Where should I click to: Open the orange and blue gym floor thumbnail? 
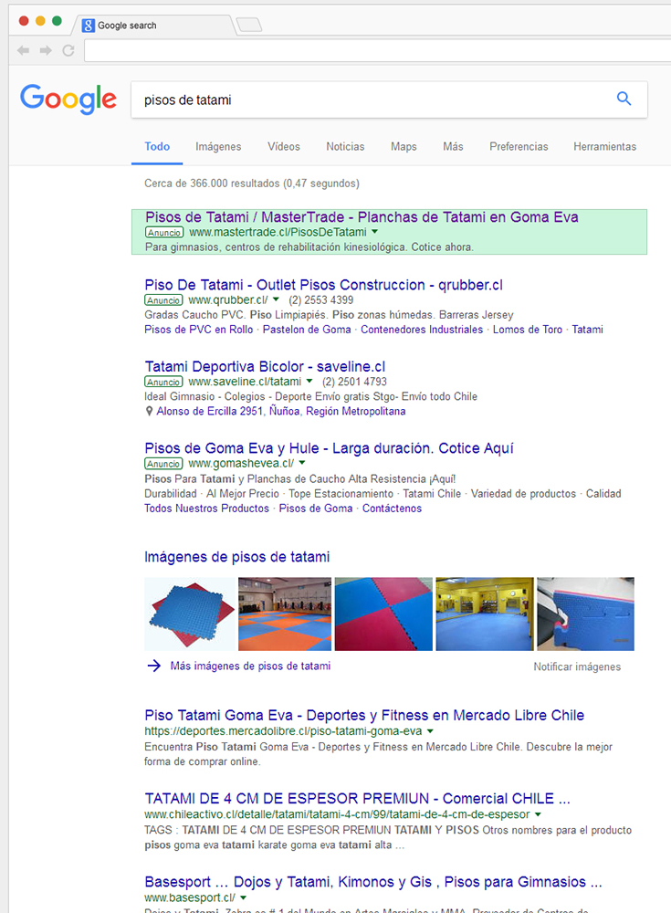coord(285,614)
